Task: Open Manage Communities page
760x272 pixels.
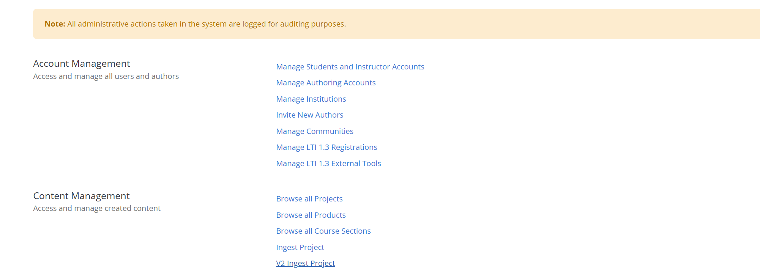Action: click(315, 131)
